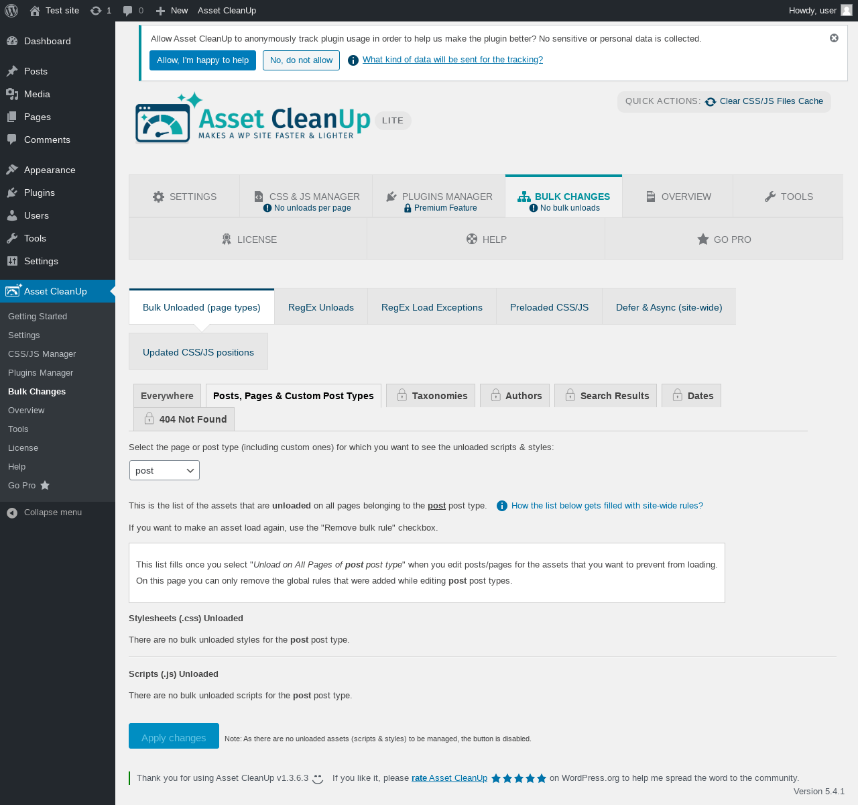This screenshot has height=805, width=858.
Task: Click the No, do not allow button
Action: coord(302,60)
